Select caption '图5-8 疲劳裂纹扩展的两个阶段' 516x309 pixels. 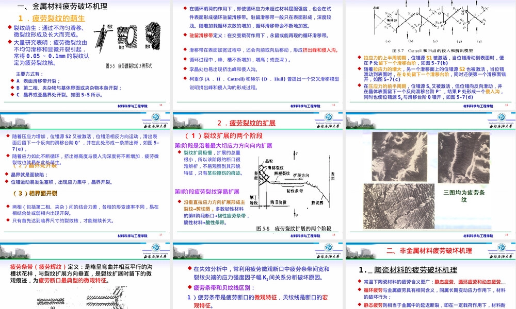294,228
